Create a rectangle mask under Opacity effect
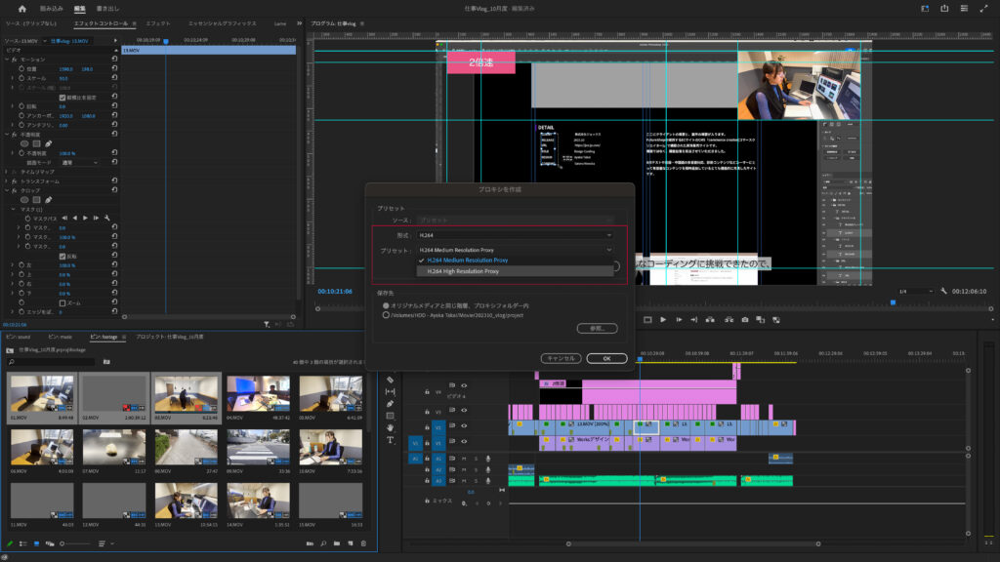The image size is (1000, 562). (36, 144)
